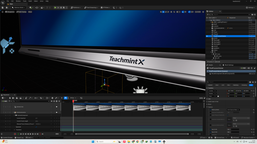Collapse the CineCameraActor track in Sequencer
The width and height of the screenshot is (257, 144).
click(x=13, y=112)
